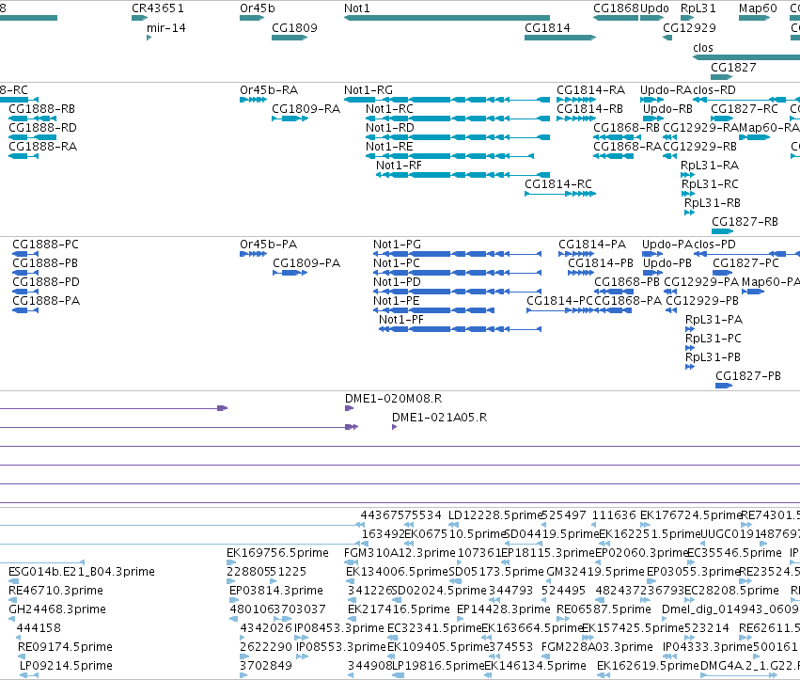Click the GH24468.3prime EST label
Screen dimensions: 800x680
pyautogui.click(x=57, y=609)
